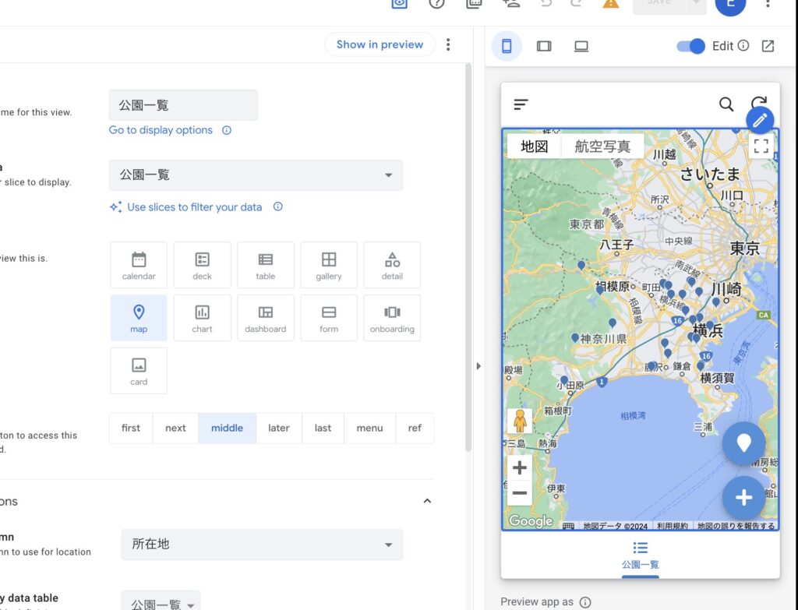This screenshot has height=610, width=798.
Task: Set view position to first
Action: coord(131,428)
